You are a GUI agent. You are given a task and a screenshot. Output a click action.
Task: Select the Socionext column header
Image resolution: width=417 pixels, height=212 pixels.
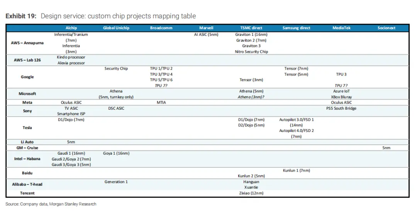tap(386, 28)
